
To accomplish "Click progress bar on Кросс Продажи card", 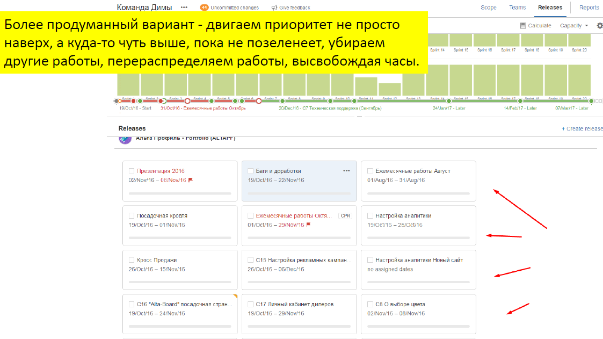I will click(180, 282).
